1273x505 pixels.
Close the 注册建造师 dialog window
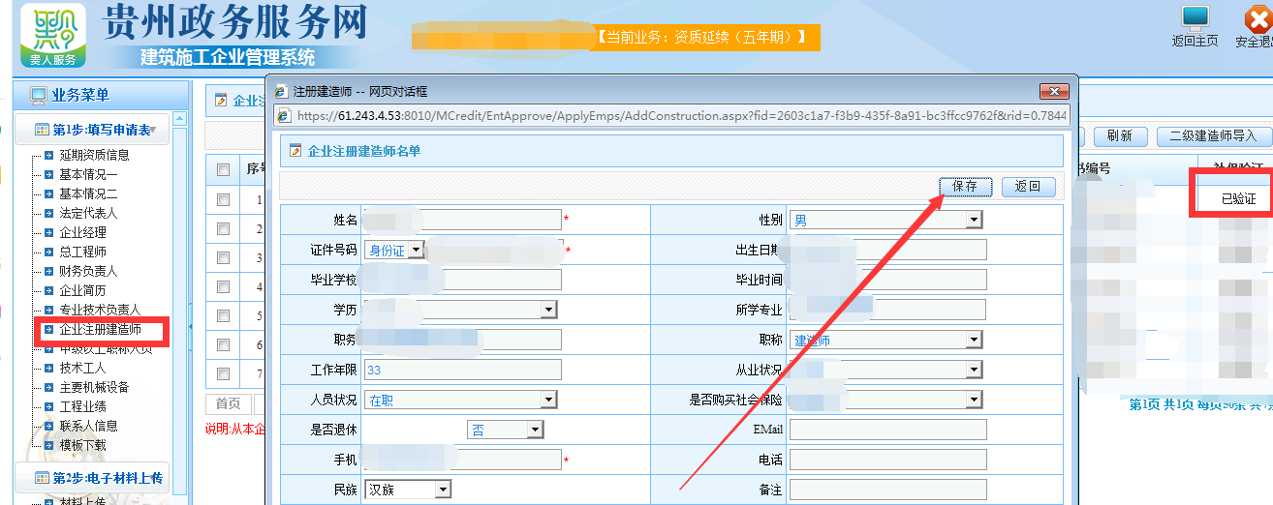pos(1053,92)
